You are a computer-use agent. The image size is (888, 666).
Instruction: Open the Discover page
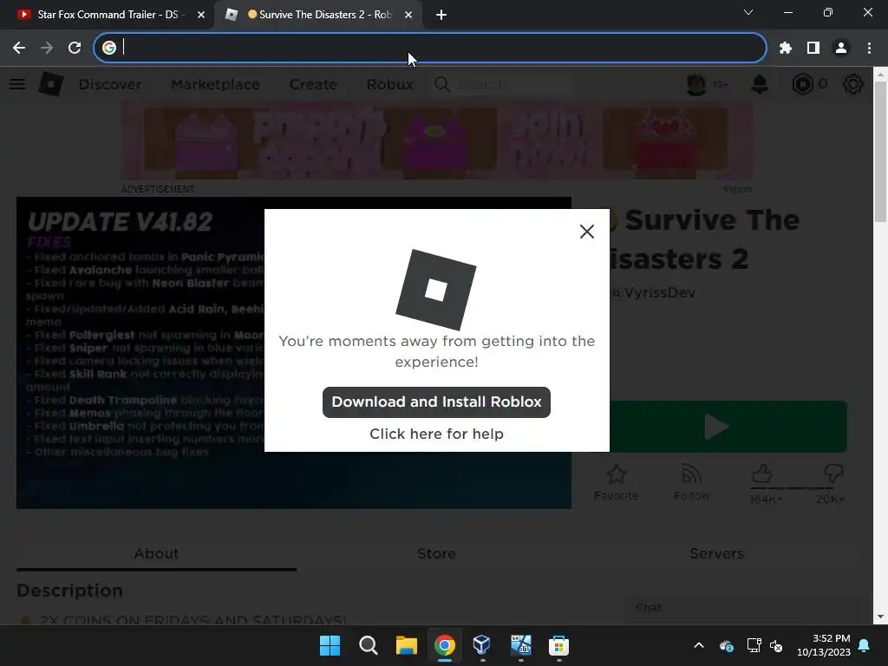[x=110, y=84]
